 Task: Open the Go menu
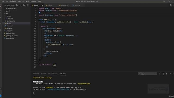pyautogui.click(x=23, y=2)
